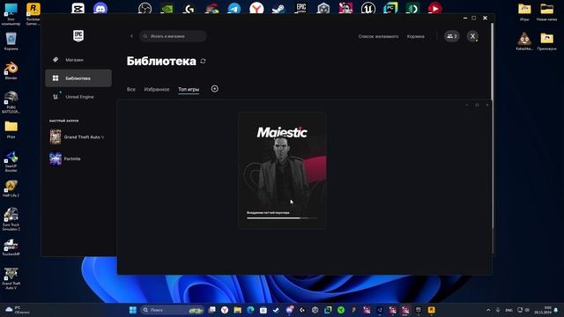Select the Новая папка folder icon

tap(546, 11)
